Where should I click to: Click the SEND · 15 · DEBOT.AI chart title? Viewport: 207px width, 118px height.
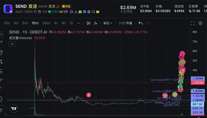click(28, 32)
